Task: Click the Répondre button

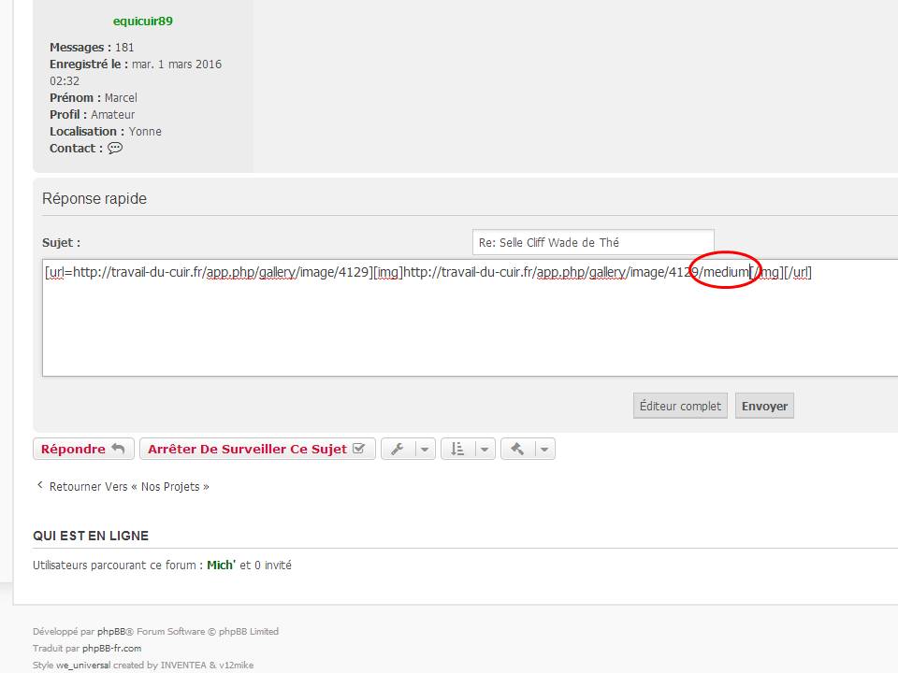Action: click(82, 450)
